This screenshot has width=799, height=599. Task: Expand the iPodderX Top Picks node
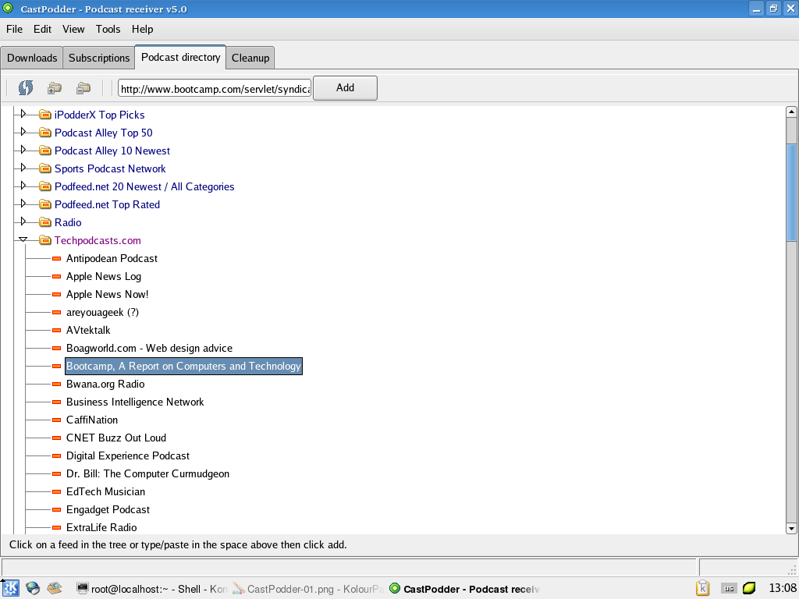(23, 114)
